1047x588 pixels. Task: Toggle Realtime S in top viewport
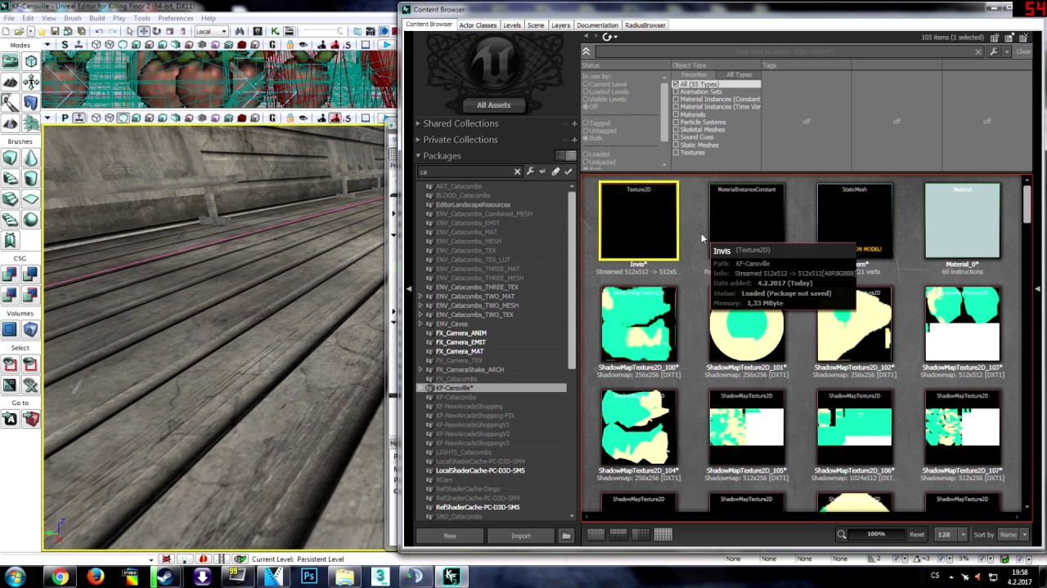click(x=65, y=45)
